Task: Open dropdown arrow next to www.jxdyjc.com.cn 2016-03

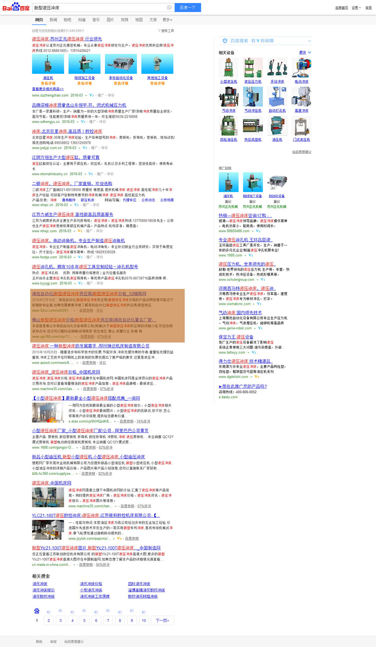Action: coord(79,148)
